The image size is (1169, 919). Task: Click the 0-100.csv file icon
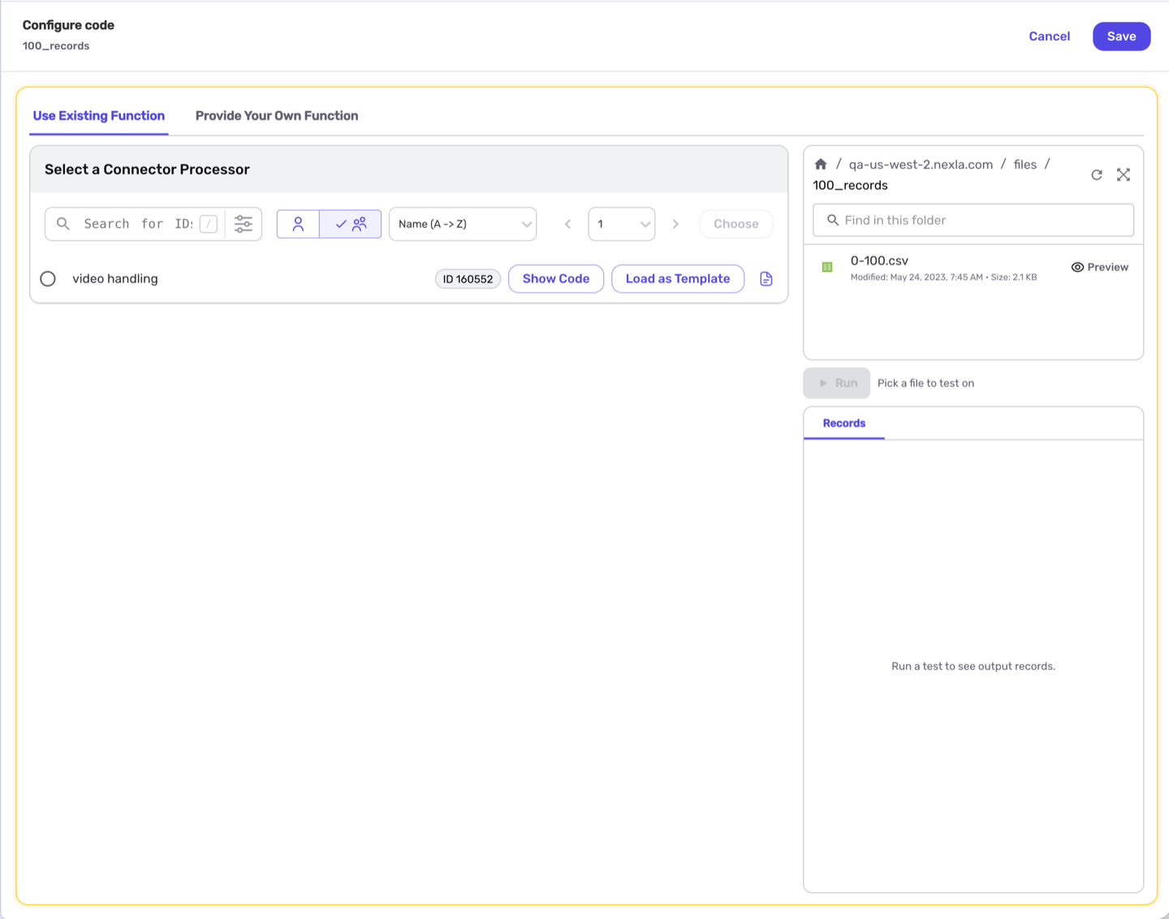tap(827, 267)
